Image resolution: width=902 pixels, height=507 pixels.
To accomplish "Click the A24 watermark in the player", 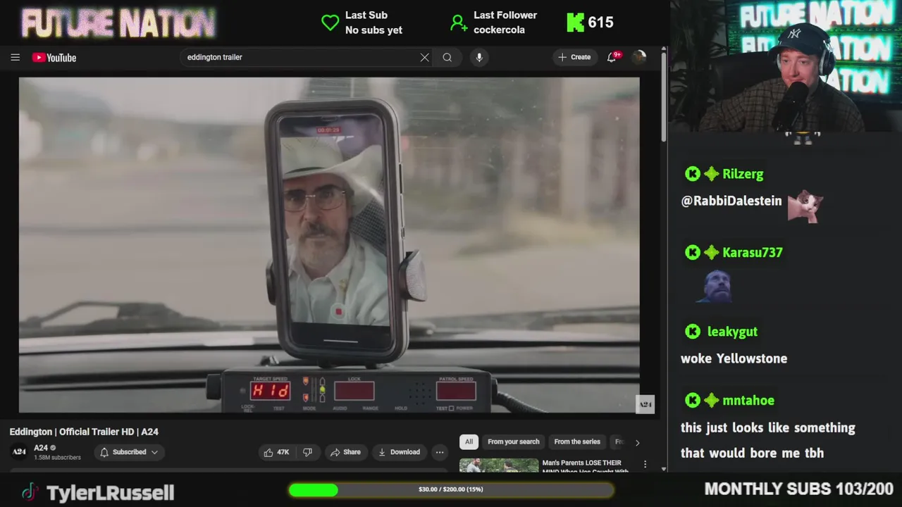I will [x=645, y=404].
